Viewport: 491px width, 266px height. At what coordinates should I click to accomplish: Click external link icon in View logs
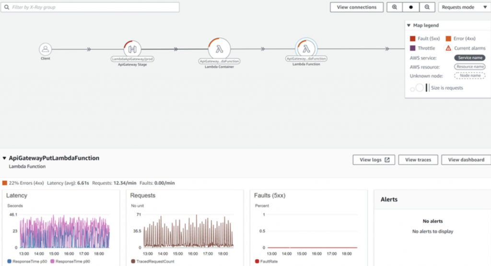point(387,160)
